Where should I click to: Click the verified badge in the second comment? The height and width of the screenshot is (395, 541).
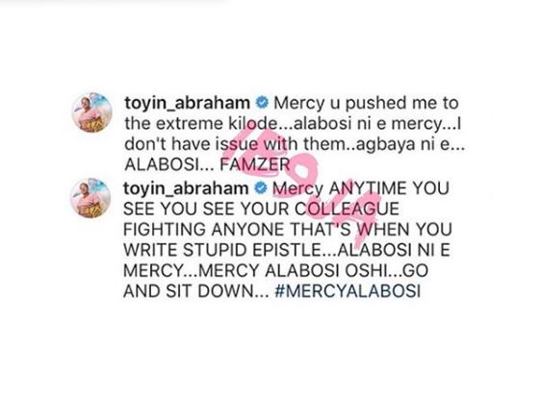tap(261, 188)
